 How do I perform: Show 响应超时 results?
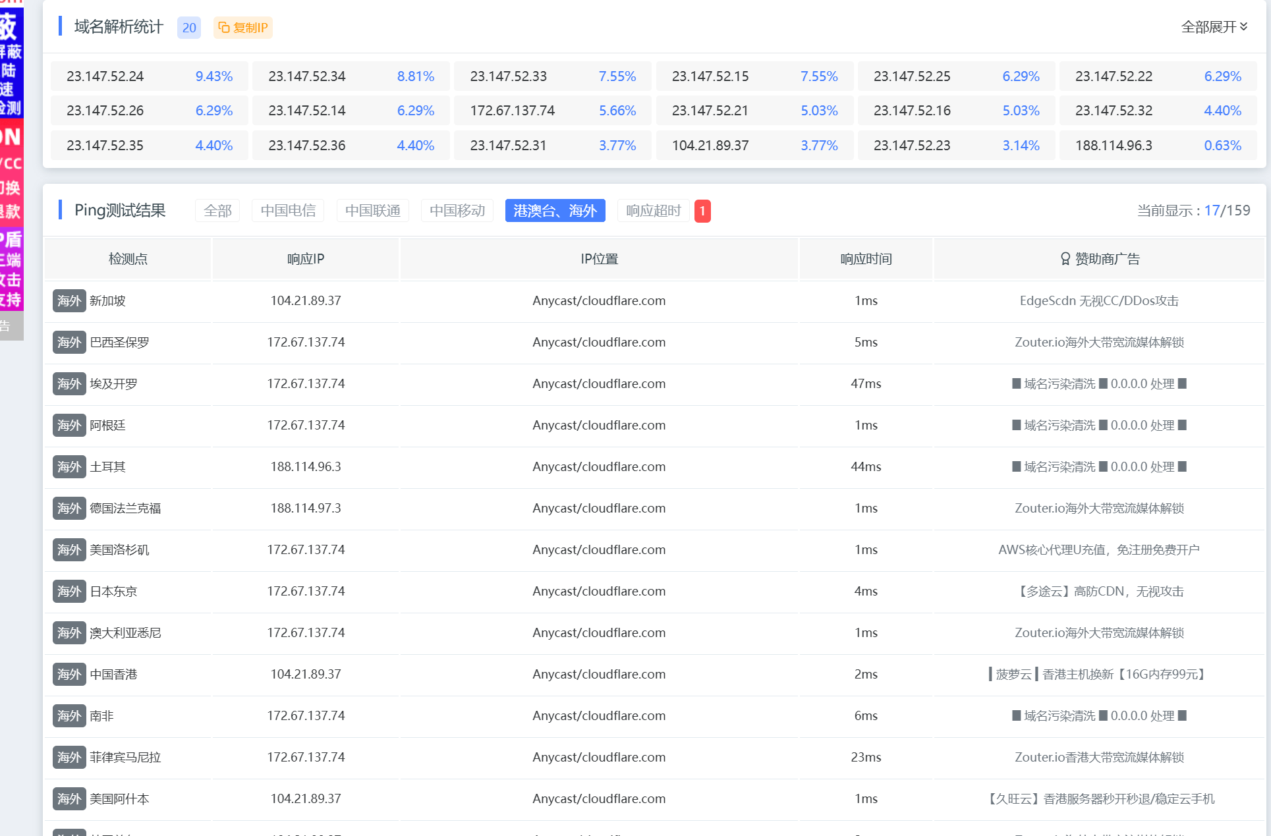[x=653, y=211]
